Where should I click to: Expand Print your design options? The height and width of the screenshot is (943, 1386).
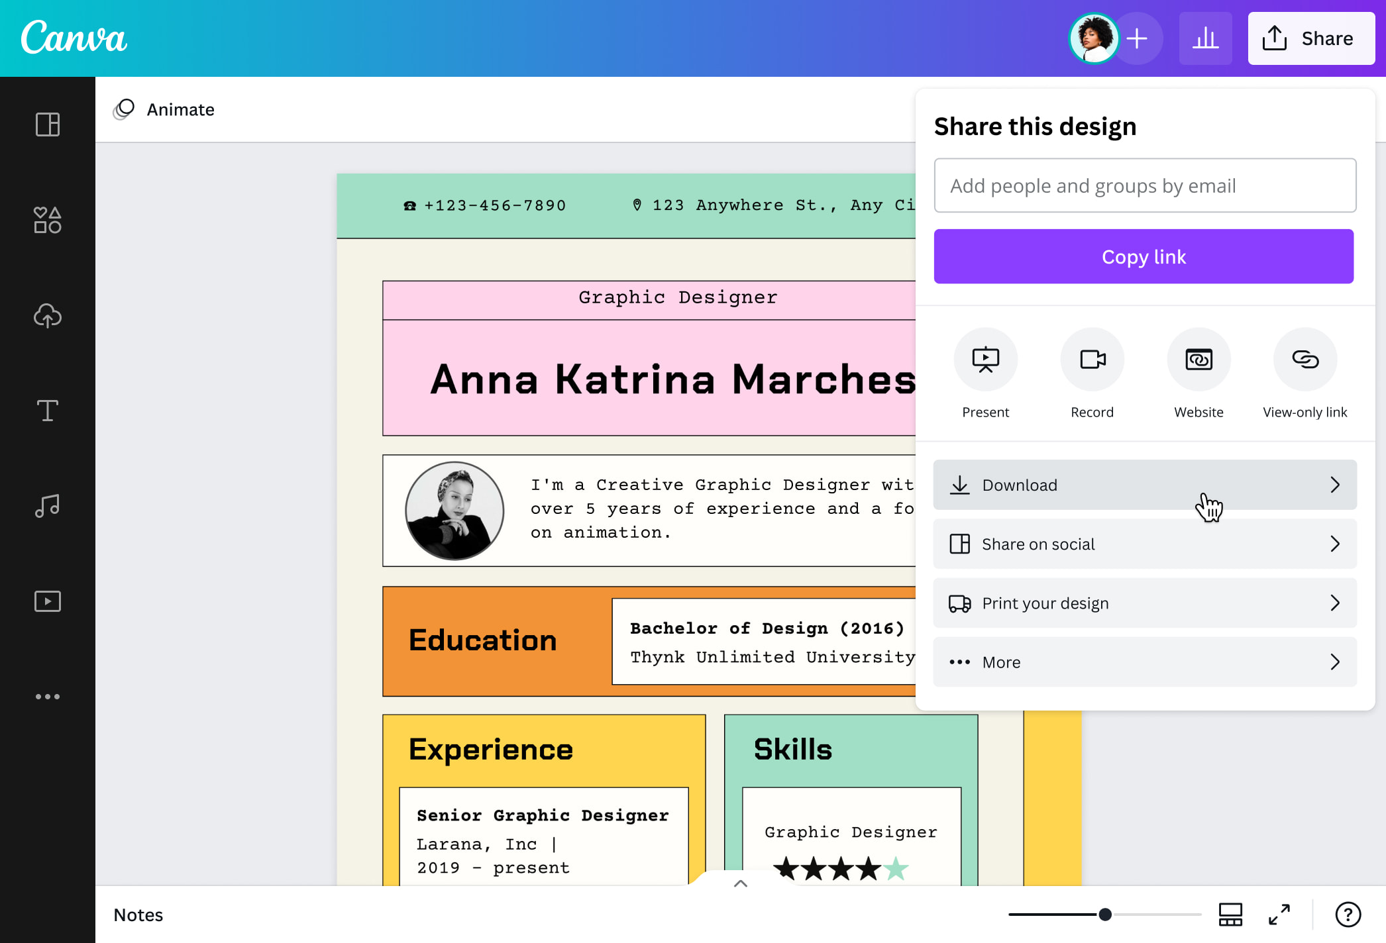(1144, 603)
